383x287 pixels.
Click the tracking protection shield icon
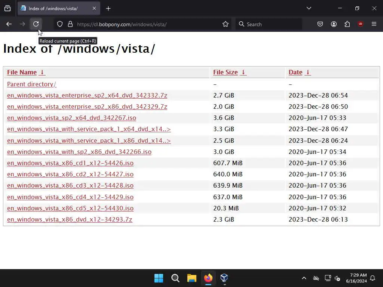pyautogui.click(x=60, y=24)
